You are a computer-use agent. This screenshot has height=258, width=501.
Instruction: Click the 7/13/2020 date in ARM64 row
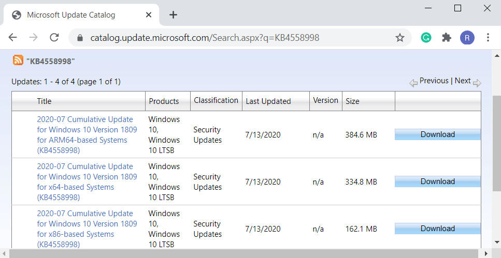[263, 135]
